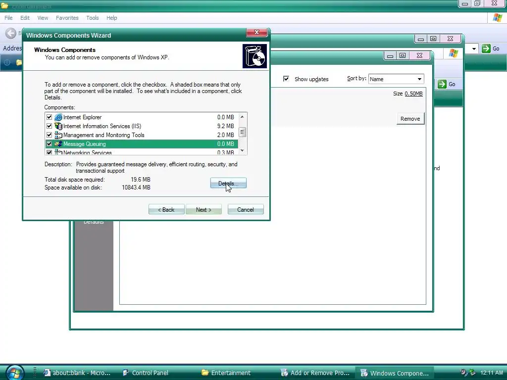The image size is (507, 380).
Task: Switch to Entertainment taskbar button
Action: coord(226,373)
